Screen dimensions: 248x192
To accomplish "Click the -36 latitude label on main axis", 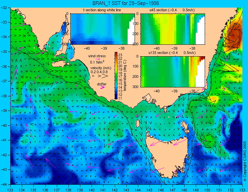I will 4,67.
